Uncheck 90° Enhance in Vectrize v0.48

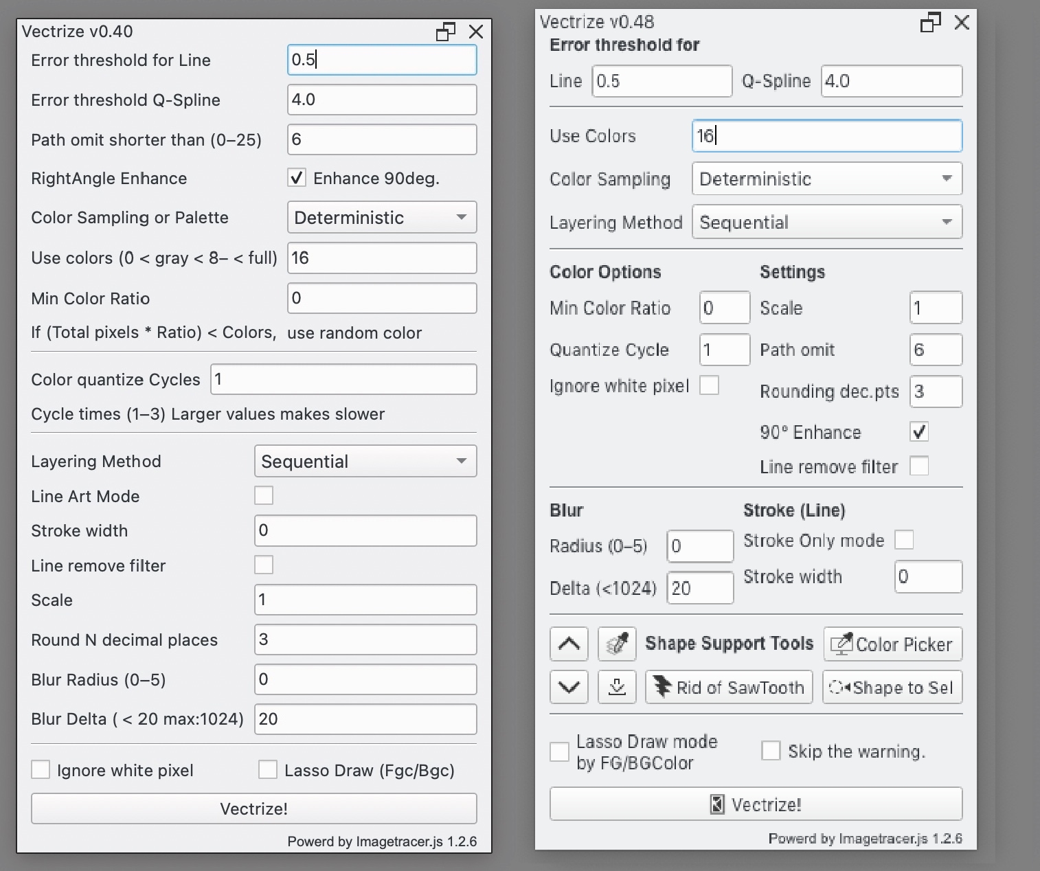(919, 431)
